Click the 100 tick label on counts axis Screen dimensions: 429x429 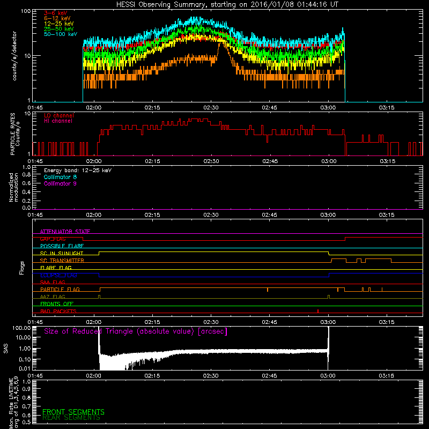[x=25, y=11]
